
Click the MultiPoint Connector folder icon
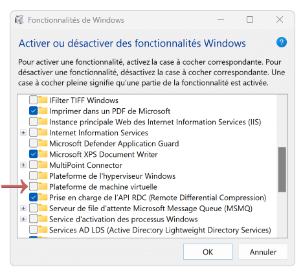pos(43,165)
